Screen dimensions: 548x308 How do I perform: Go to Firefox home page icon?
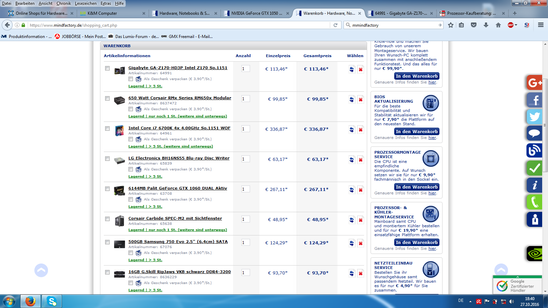[498, 25]
